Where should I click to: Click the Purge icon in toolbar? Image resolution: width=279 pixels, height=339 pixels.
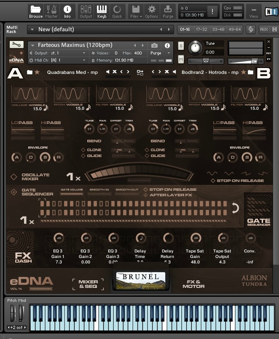168,10
